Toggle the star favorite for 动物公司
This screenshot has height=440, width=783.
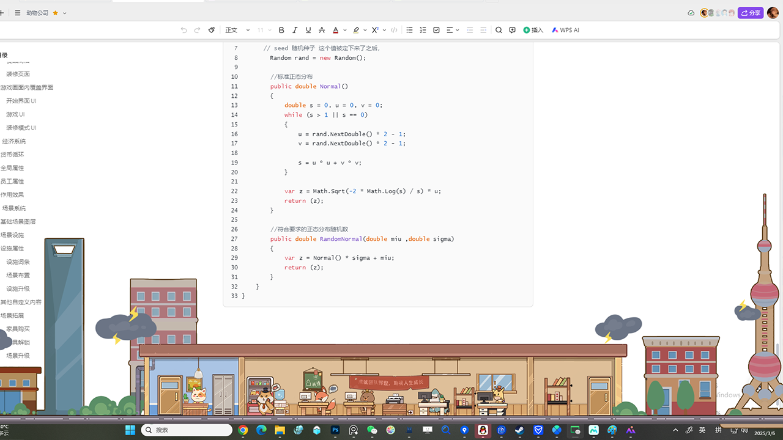56,13
